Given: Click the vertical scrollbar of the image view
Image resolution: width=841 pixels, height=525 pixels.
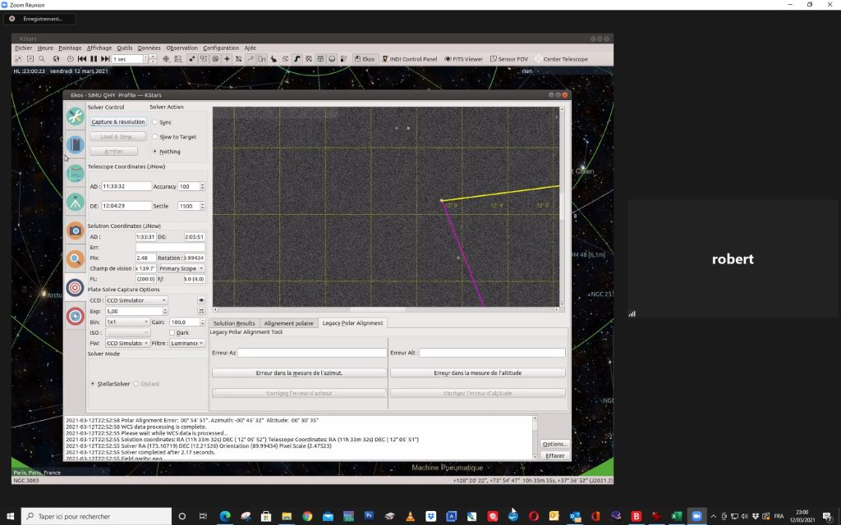Looking at the screenshot, I should click(562, 206).
